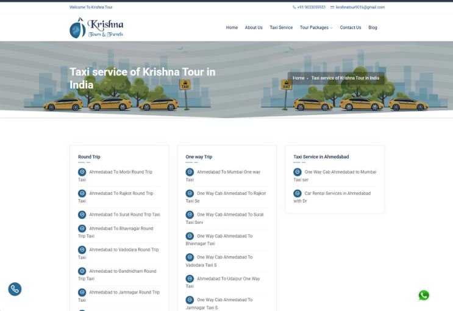This screenshot has width=453, height=311.
Task: Click the krishnatour9016@gmail.com email link
Action: point(360,7)
